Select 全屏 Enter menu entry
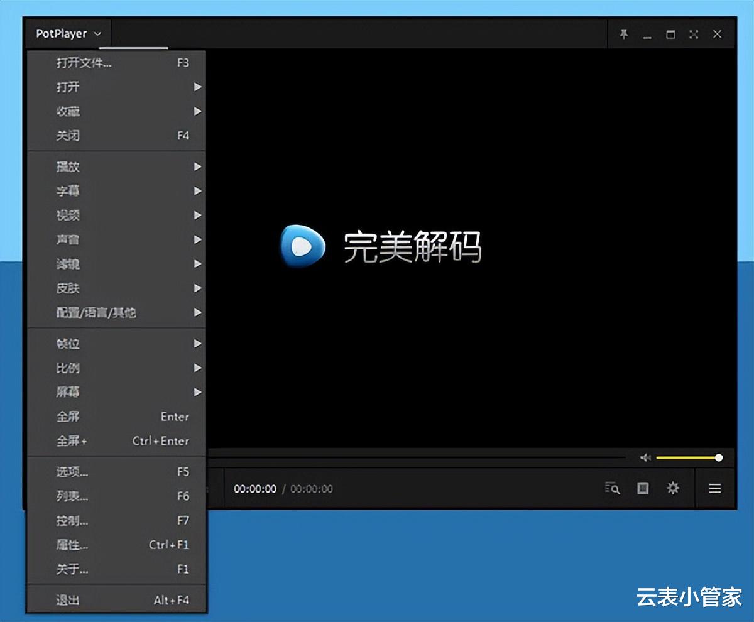Image resolution: width=754 pixels, height=622 pixels. tap(117, 417)
